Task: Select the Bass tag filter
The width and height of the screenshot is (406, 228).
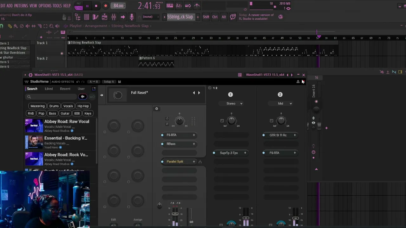Action: 52,113
